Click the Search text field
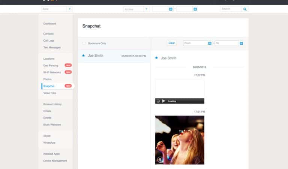Viewport: 288px width, 169px height. [231, 9]
